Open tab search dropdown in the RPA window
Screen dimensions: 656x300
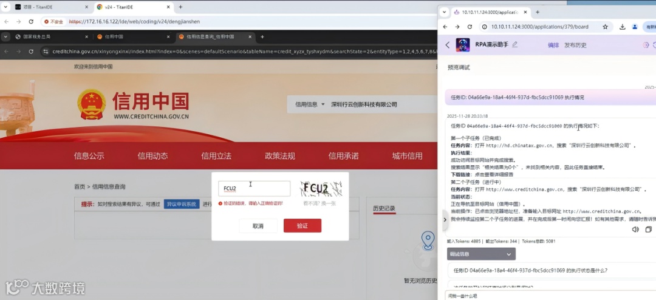(444, 12)
